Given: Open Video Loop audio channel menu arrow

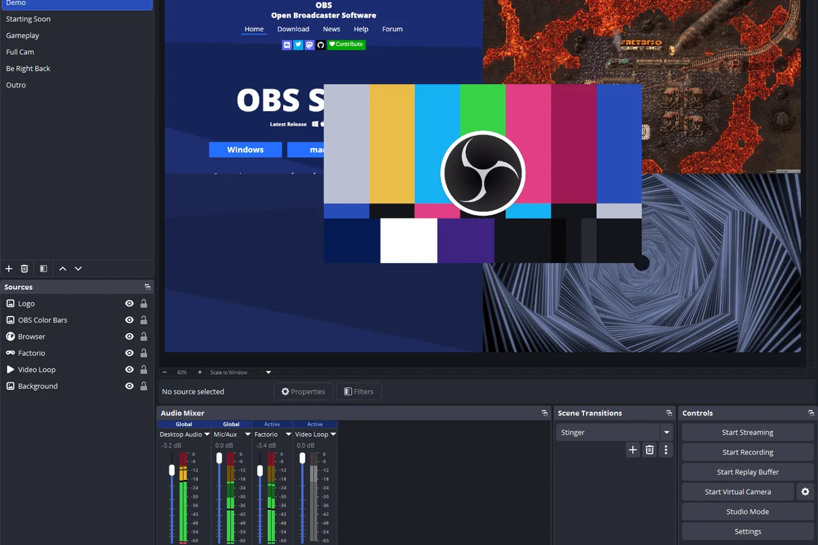Looking at the screenshot, I should click(x=333, y=435).
